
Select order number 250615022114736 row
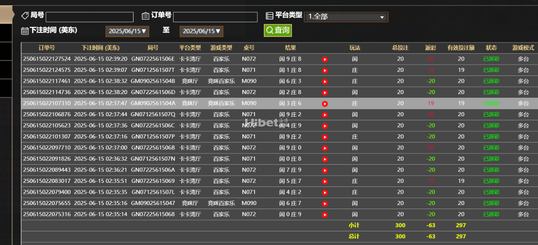click(x=47, y=92)
